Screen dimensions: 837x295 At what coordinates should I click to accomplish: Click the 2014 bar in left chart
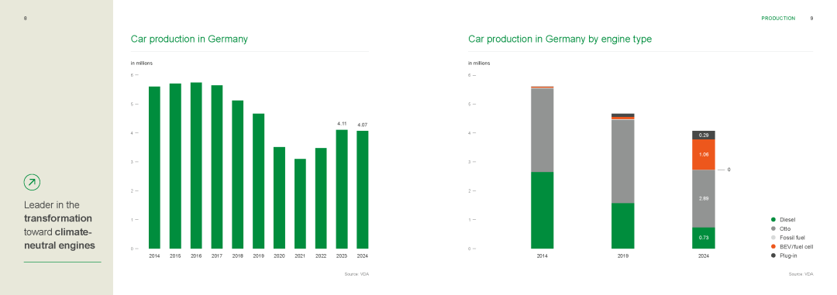(154, 167)
